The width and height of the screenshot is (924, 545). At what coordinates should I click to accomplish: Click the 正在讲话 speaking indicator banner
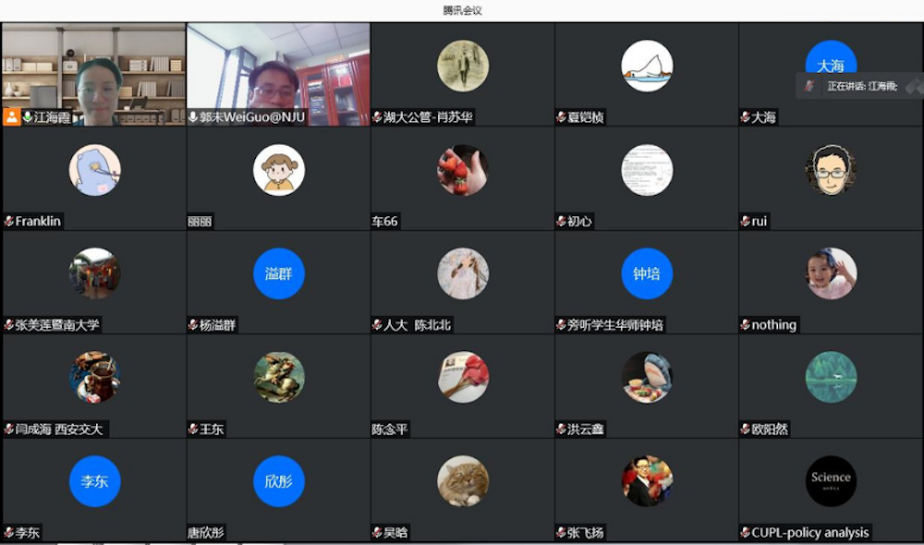tap(859, 86)
